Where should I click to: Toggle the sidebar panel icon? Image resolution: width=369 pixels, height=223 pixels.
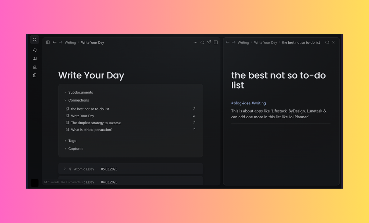coord(48,42)
